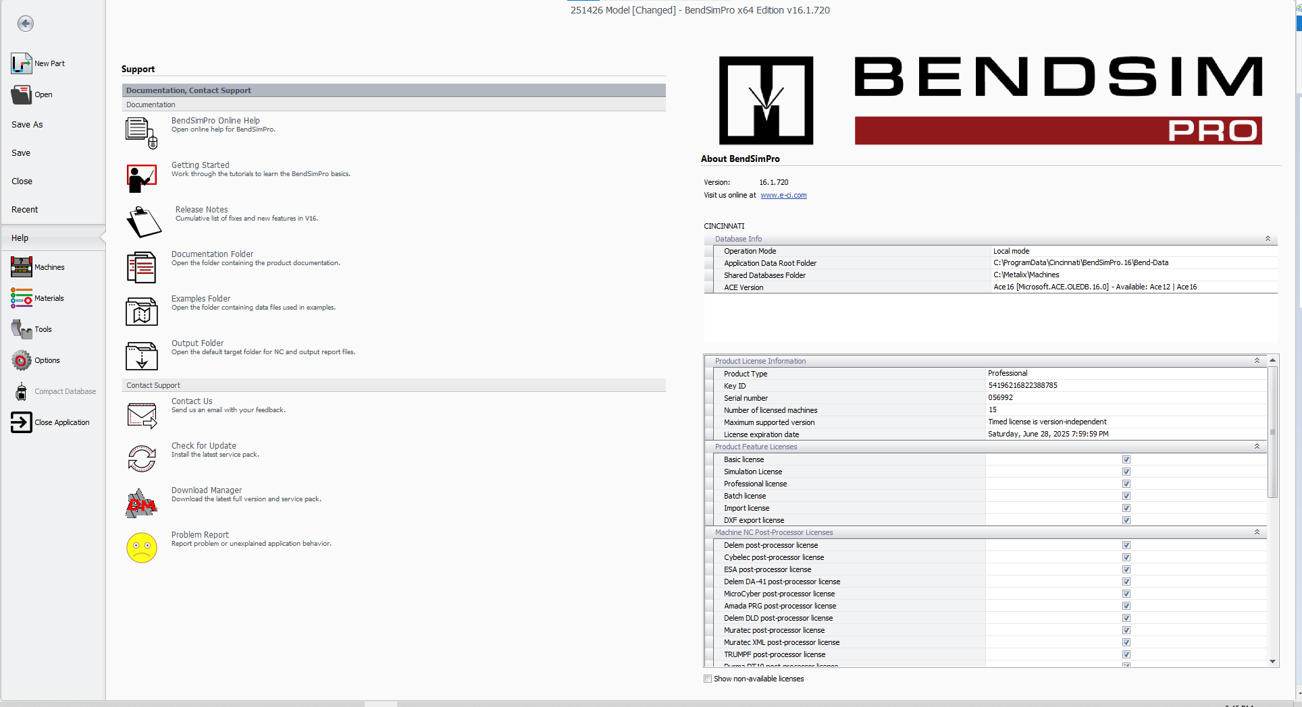Click the Release Notes clipboard icon
The height and width of the screenshot is (707, 1302).
point(143,222)
